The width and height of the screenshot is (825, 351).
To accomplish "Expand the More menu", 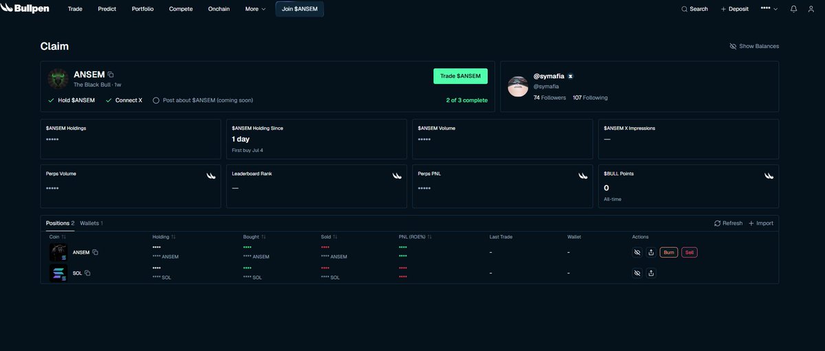I will click(x=255, y=9).
